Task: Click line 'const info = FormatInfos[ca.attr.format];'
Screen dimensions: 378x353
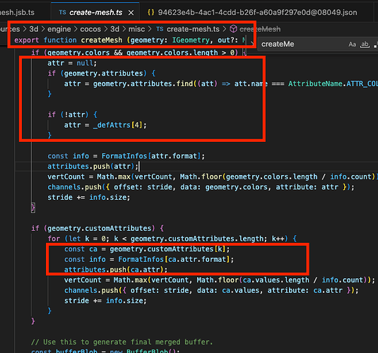Action: [x=149, y=259]
